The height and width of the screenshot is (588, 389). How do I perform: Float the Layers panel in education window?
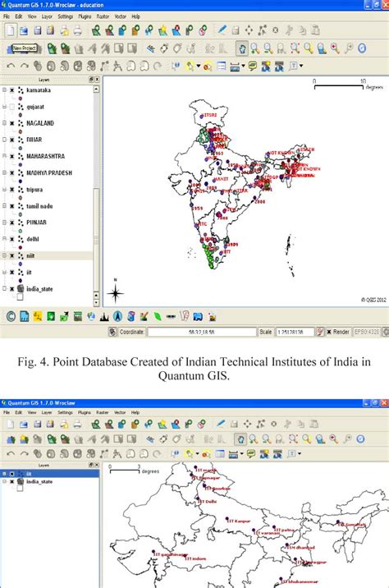[x=91, y=80]
